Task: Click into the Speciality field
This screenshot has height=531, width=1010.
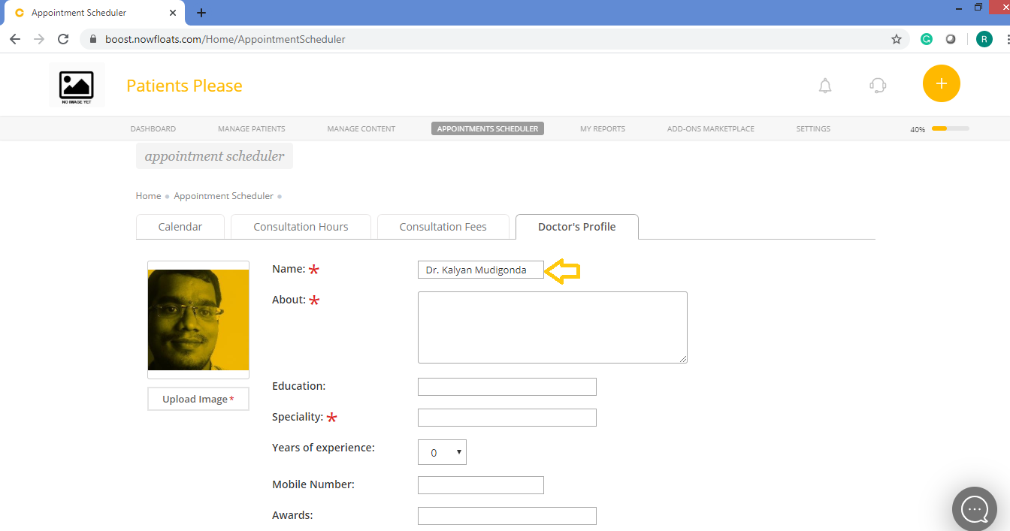Action: pos(507,418)
